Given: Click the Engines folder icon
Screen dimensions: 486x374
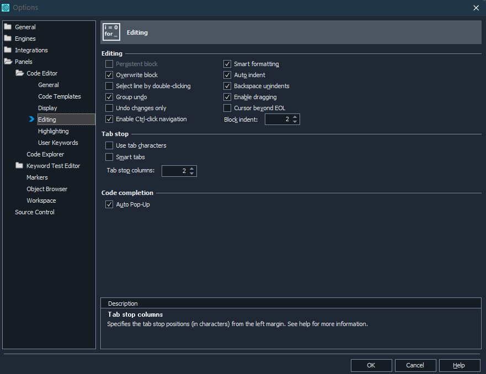Looking at the screenshot, I should (8, 39).
